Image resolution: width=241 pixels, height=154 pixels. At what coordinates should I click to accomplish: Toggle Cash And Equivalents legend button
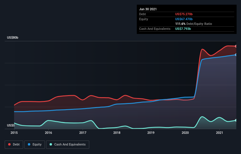[x=68, y=145]
